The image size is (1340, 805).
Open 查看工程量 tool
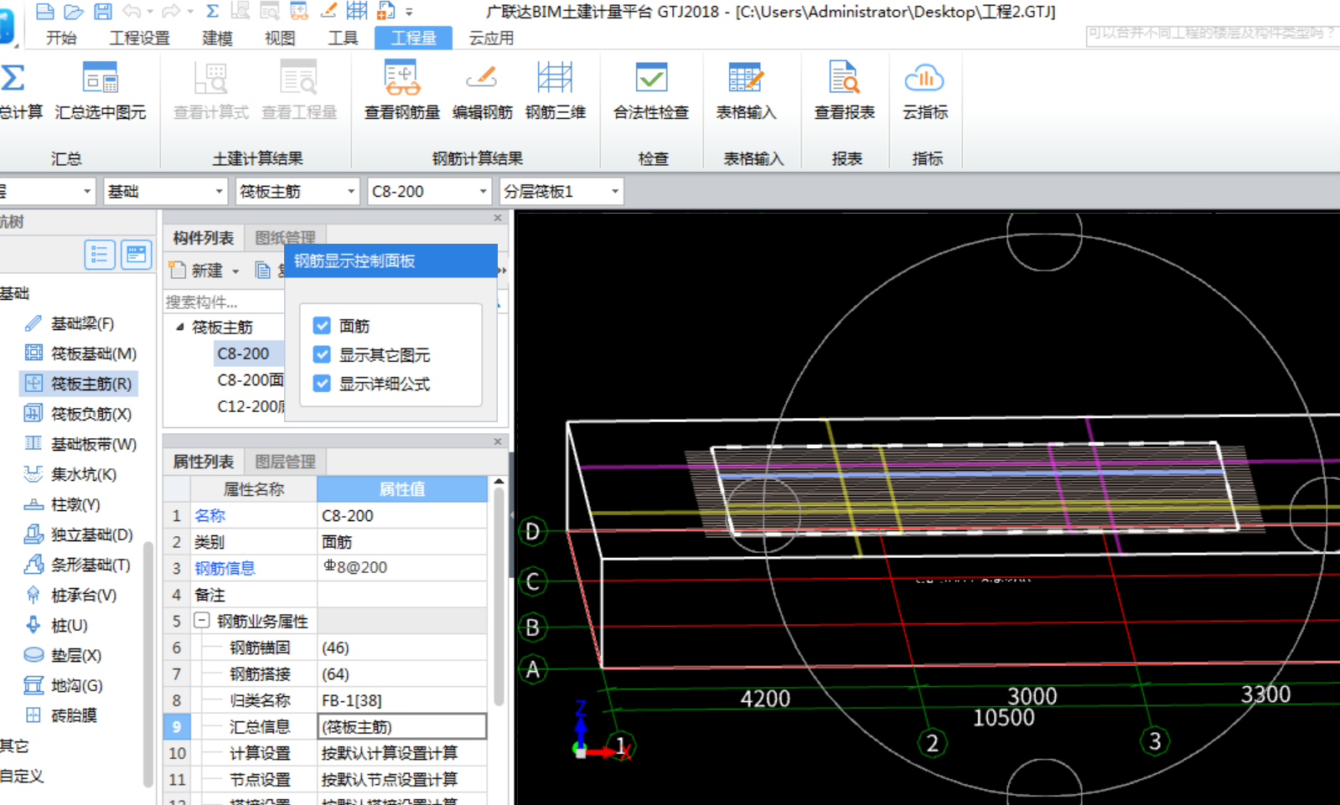click(298, 90)
